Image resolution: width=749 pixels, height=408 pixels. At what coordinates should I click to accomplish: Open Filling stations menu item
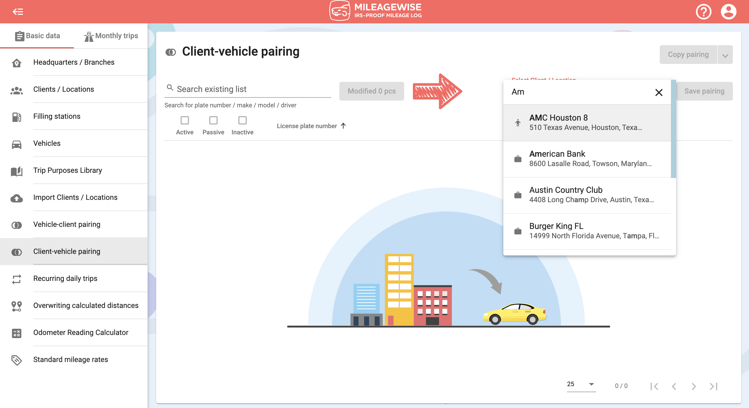(74, 116)
